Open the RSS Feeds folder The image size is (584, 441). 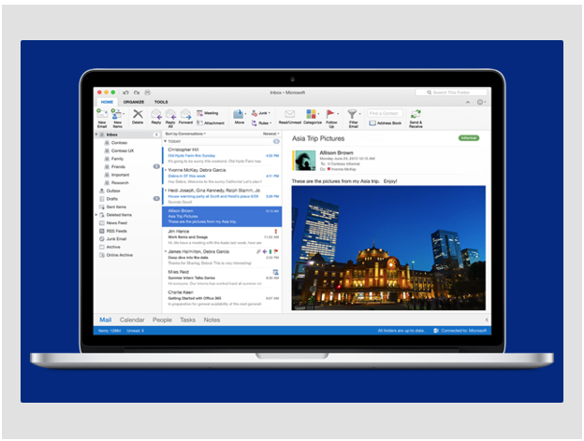(127, 231)
